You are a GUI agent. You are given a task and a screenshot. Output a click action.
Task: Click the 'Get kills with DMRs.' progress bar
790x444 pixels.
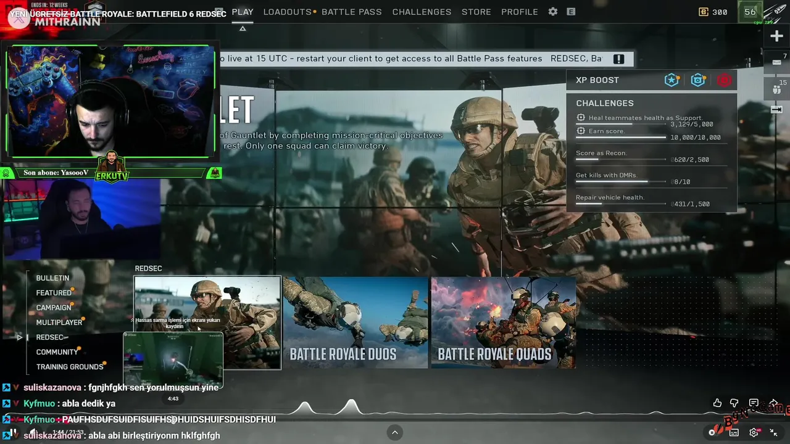pos(621,181)
